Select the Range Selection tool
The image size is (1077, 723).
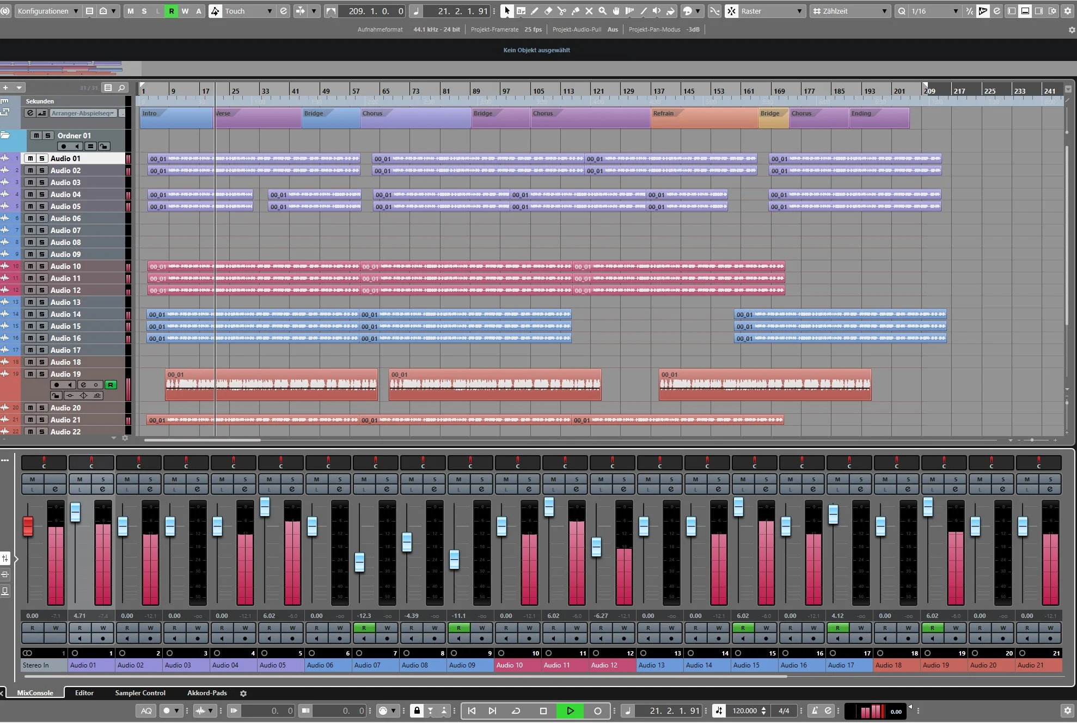point(521,11)
